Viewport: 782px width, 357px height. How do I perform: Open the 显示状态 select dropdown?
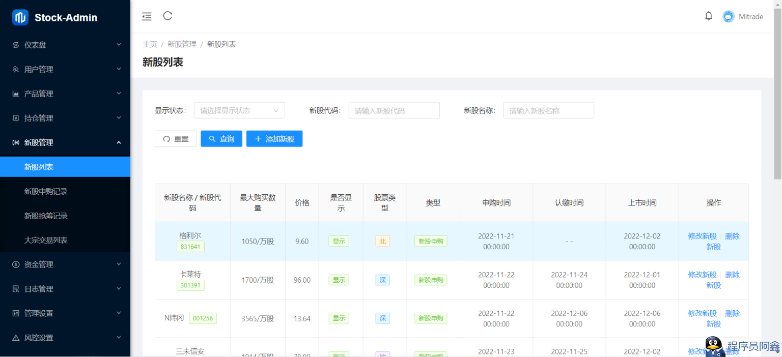click(x=239, y=110)
